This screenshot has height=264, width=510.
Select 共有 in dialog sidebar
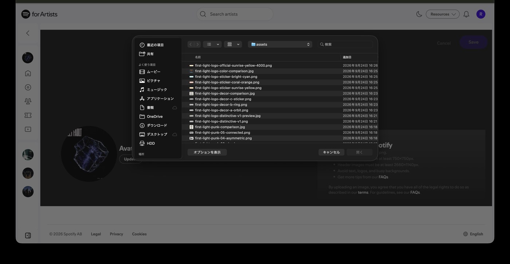(x=158, y=54)
